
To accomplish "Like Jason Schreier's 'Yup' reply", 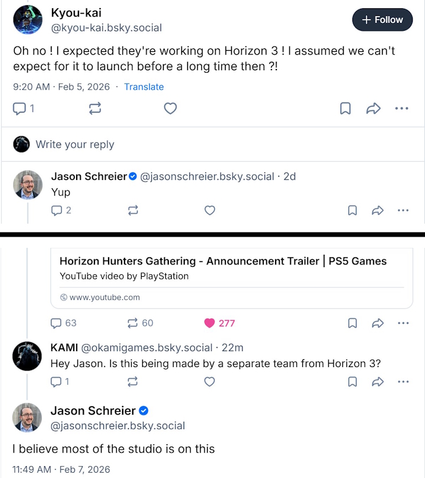I will pyautogui.click(x=209, y=210).
